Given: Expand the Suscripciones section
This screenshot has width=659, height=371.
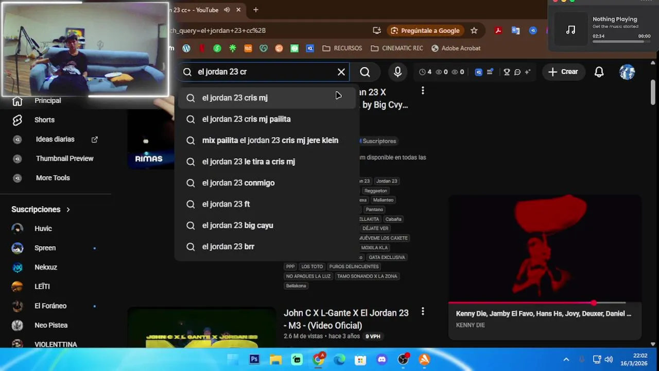Looking at the screenshot, I should [41, 209].
